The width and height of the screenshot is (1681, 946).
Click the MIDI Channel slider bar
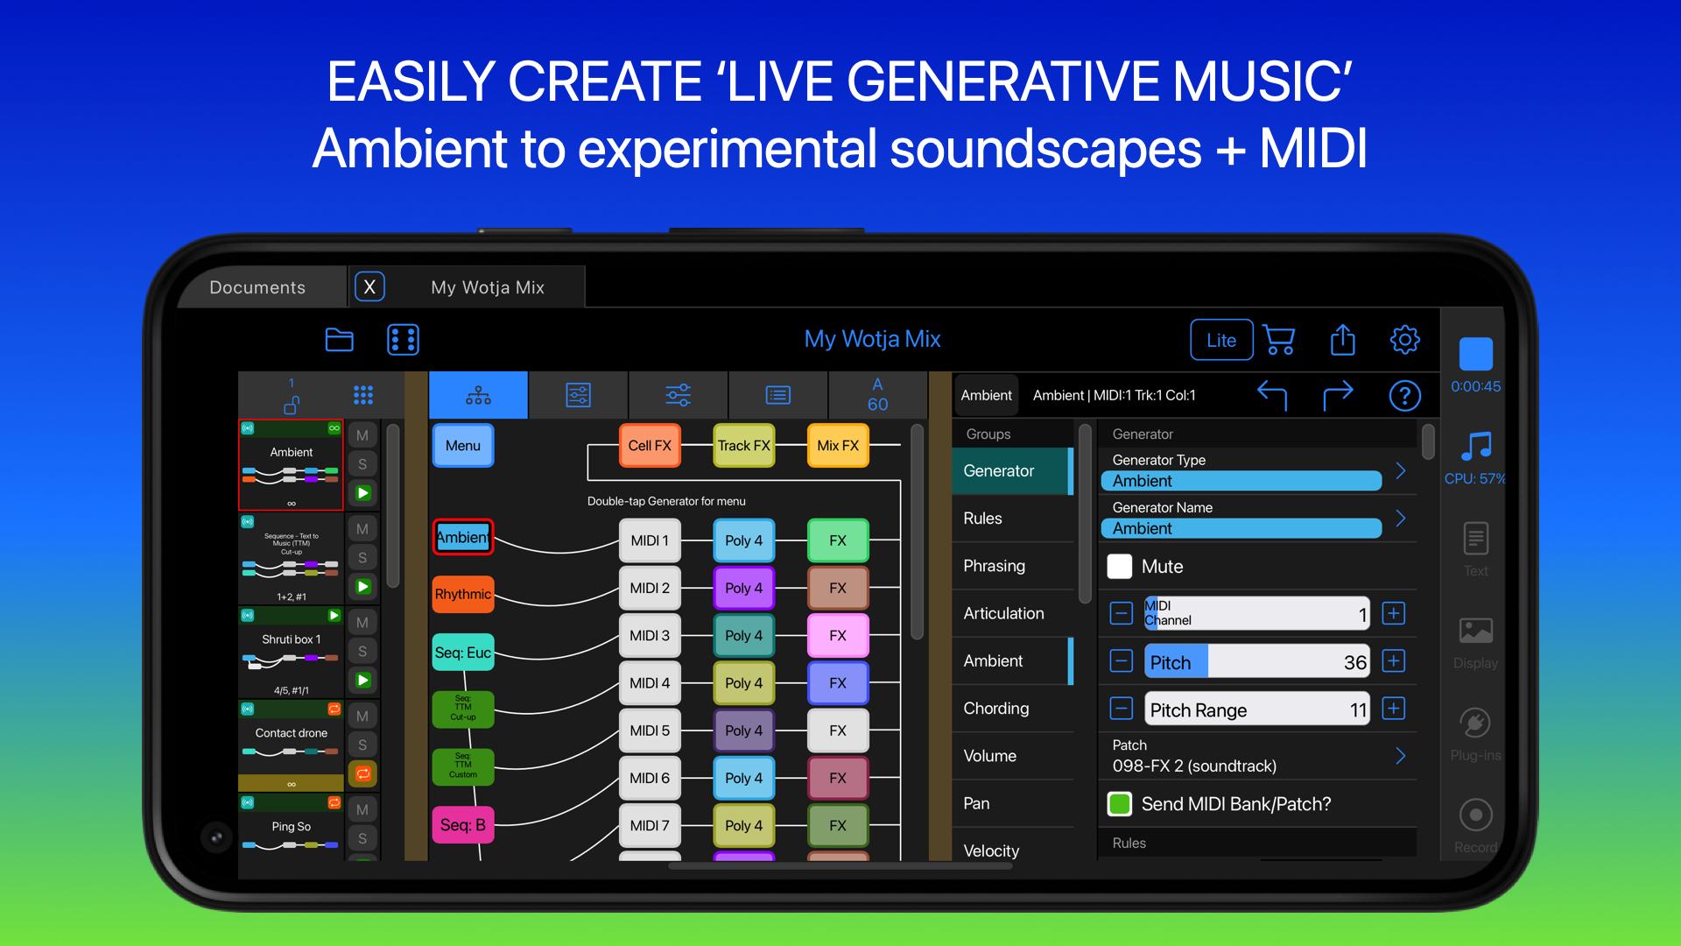coord(1257,613)
